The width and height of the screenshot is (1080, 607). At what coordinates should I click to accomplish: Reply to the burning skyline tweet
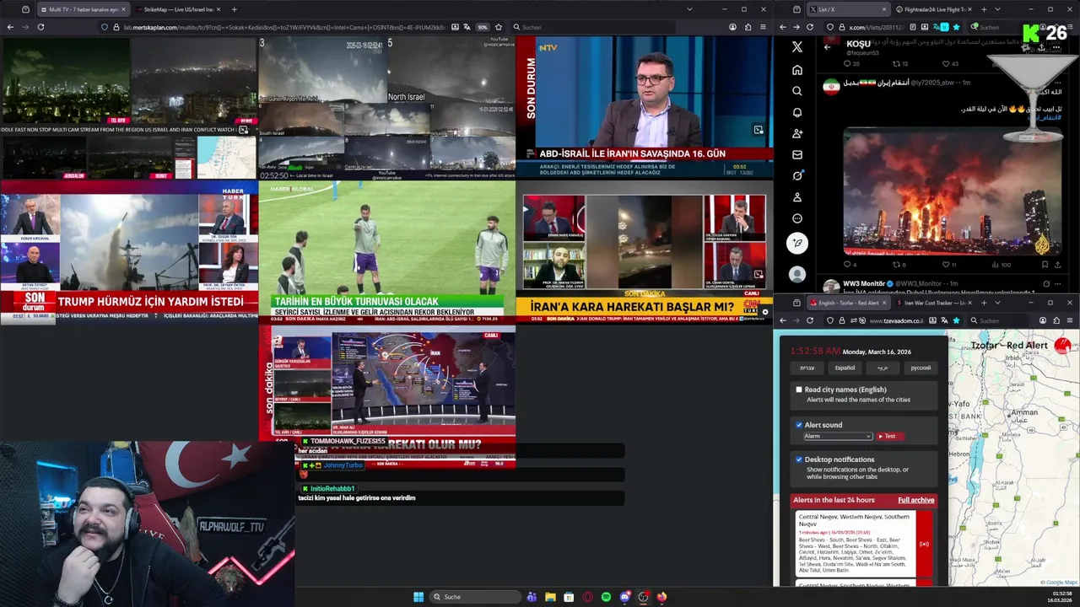pyautogui.click(x=850, y=265)
